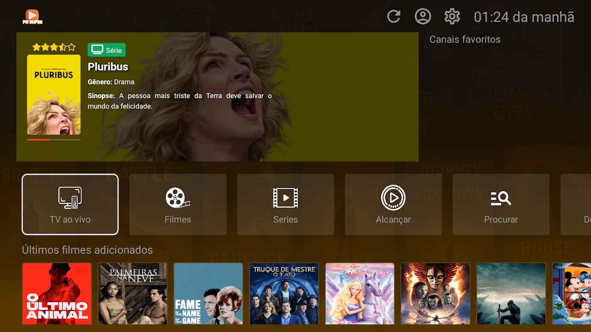Viewport: 591px width, 332px height.
Task: Click the star rating above Pluribus poster
Action: click(x=54, y=47)
